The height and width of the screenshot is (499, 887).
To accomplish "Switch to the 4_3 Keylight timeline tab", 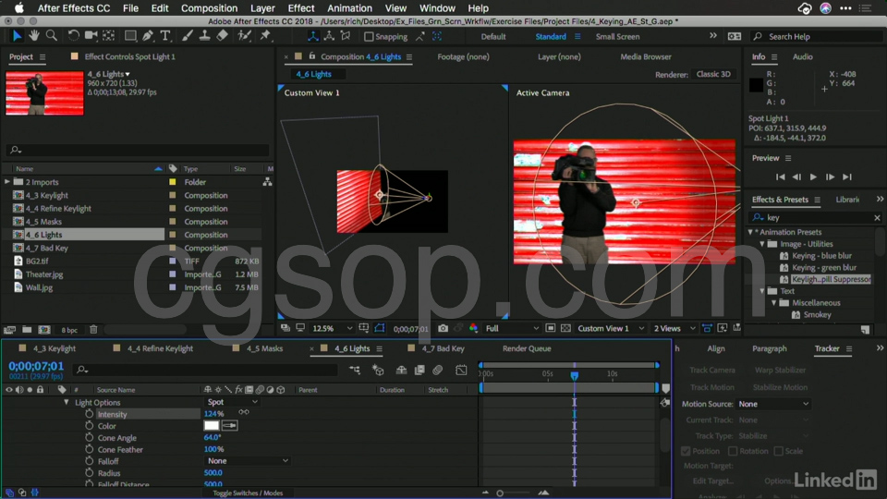I will [55, 348].
